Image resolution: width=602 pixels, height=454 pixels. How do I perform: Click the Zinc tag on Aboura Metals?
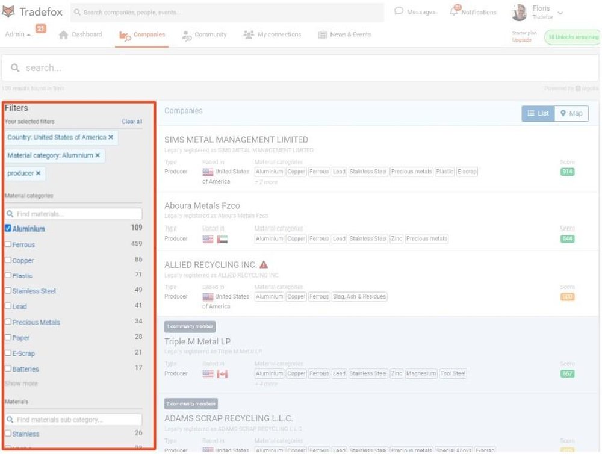396,238
